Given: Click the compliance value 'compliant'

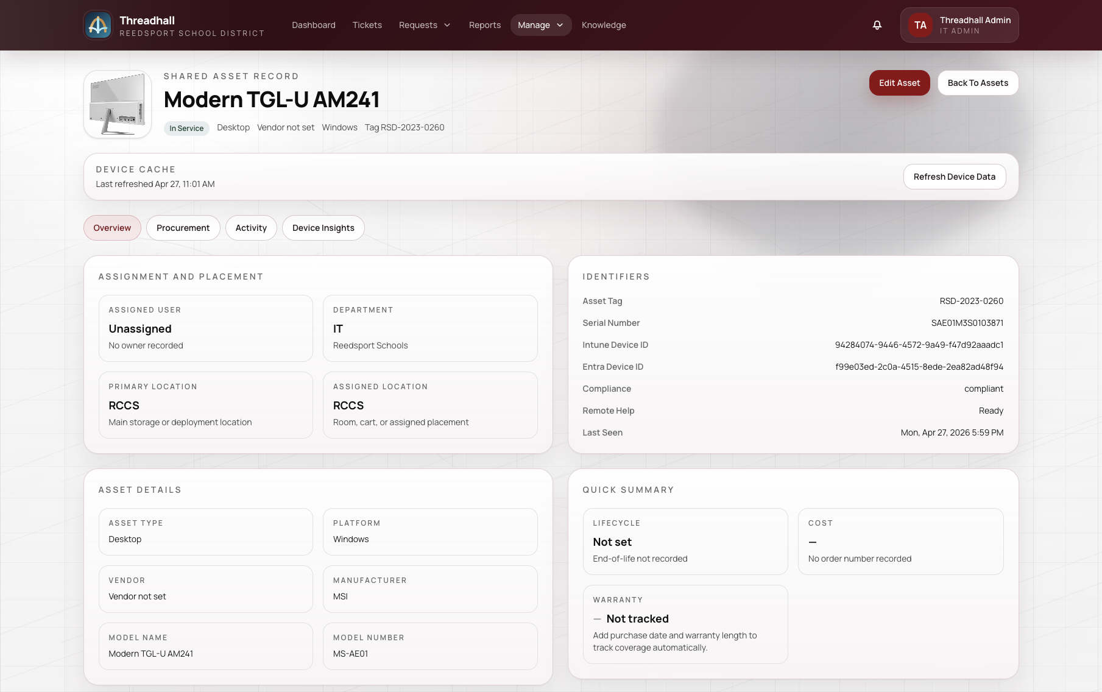Looking at the screenshot, I should 984,389.
